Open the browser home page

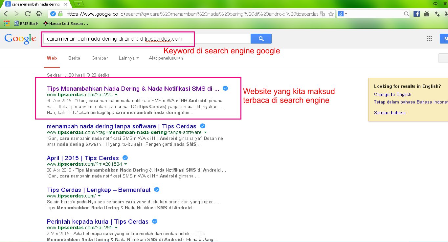pos(39,14)
